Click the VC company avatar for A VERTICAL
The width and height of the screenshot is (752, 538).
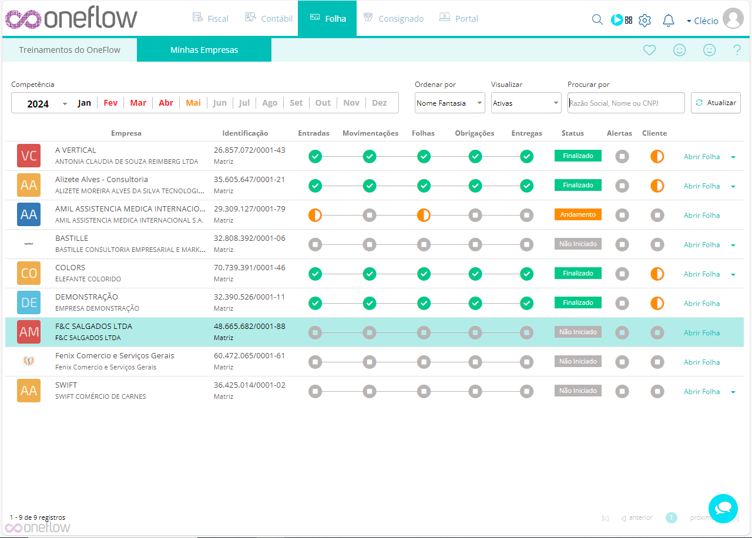pos(29,156)
